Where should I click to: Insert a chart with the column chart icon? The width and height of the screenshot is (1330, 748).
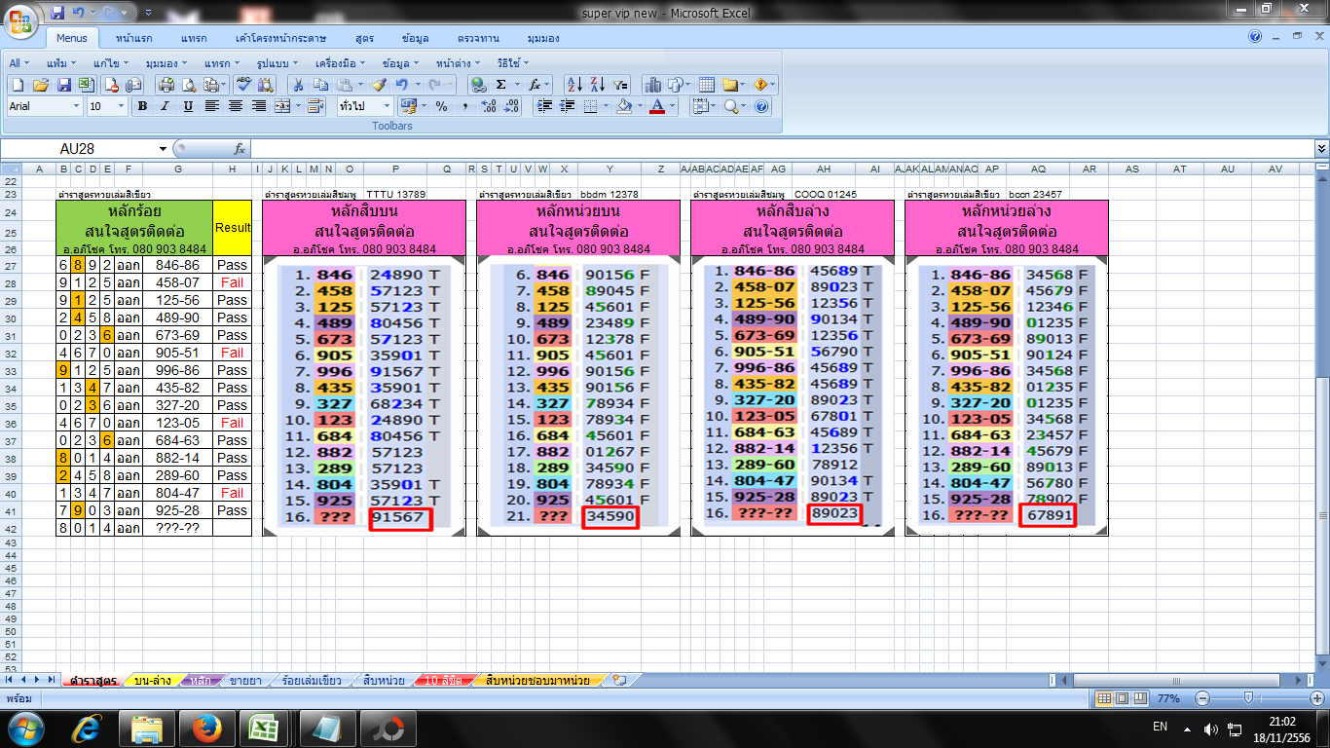coord(653,85)
